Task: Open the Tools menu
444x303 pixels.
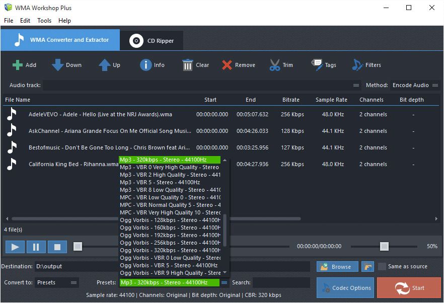Action: click(x=44, y=21)
